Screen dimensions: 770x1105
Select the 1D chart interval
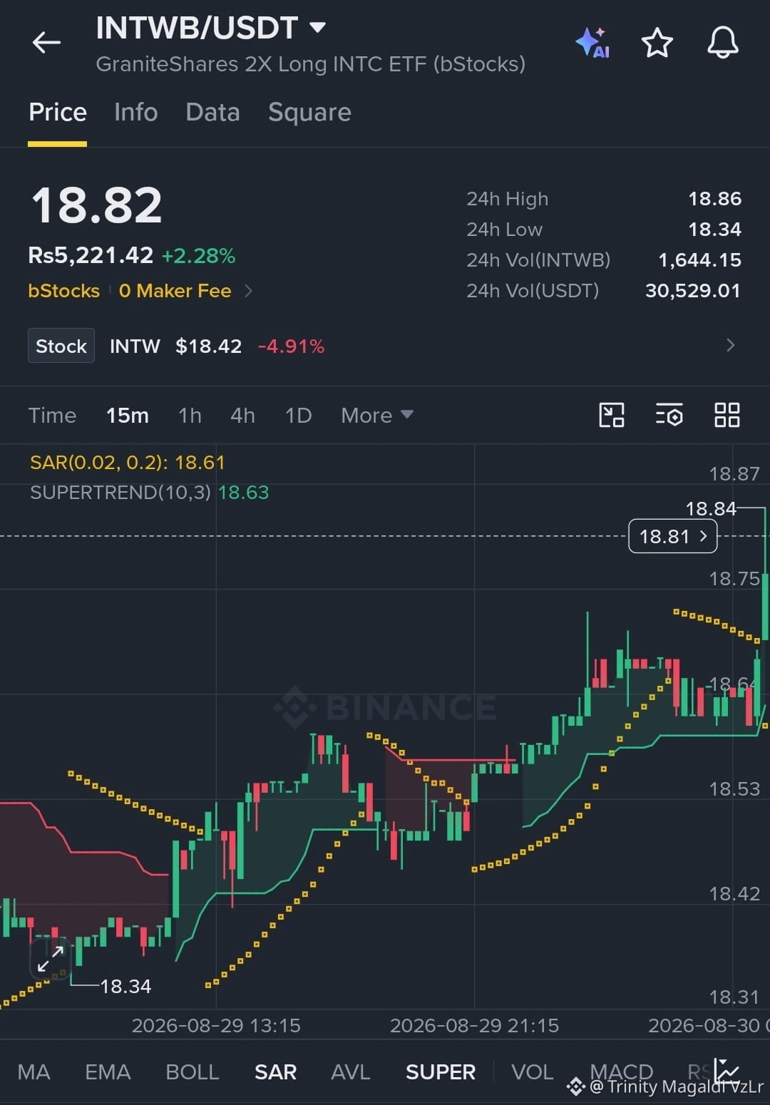click(x=298, y=416)
